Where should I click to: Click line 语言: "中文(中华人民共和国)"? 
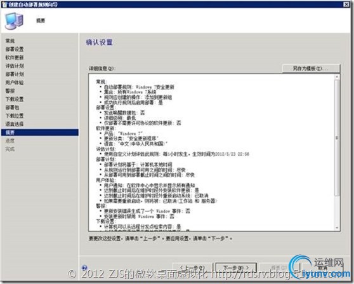coord(136,144)
